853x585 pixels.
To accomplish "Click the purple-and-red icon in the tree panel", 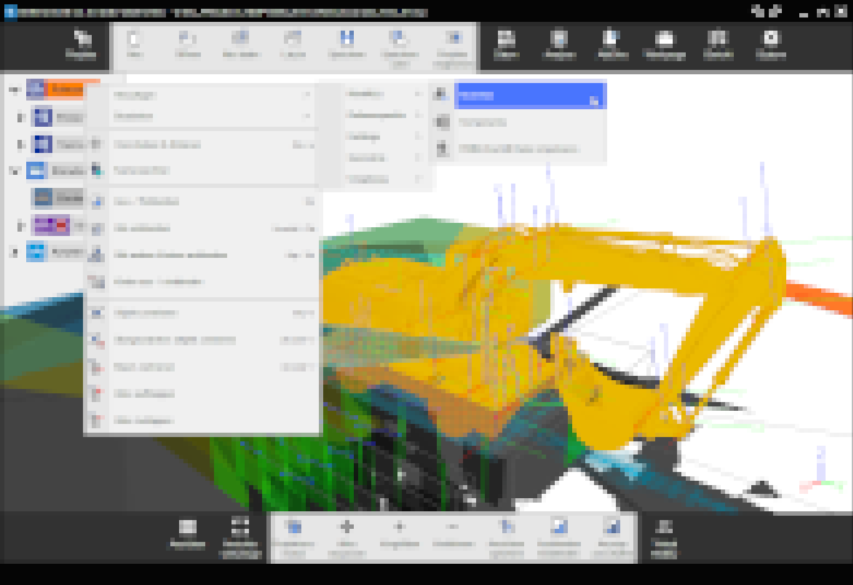I will coord(51,225).
